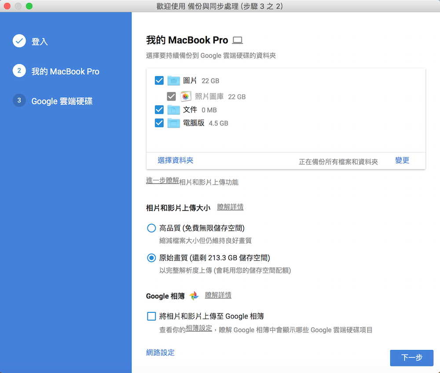Toggle the 電腦版 folder checkbox
The width and height of the screenshot is (440, 373).
[x=159, y=123]
